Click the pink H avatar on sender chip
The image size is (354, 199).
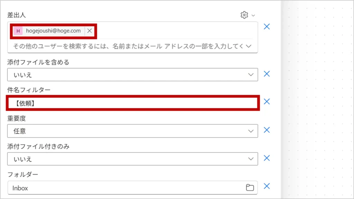point(18,31)
